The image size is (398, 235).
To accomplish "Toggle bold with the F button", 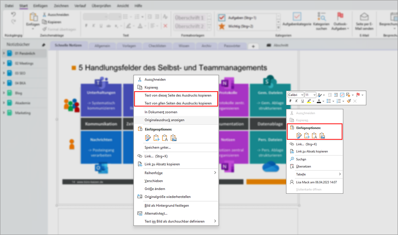I will (291, 101).
